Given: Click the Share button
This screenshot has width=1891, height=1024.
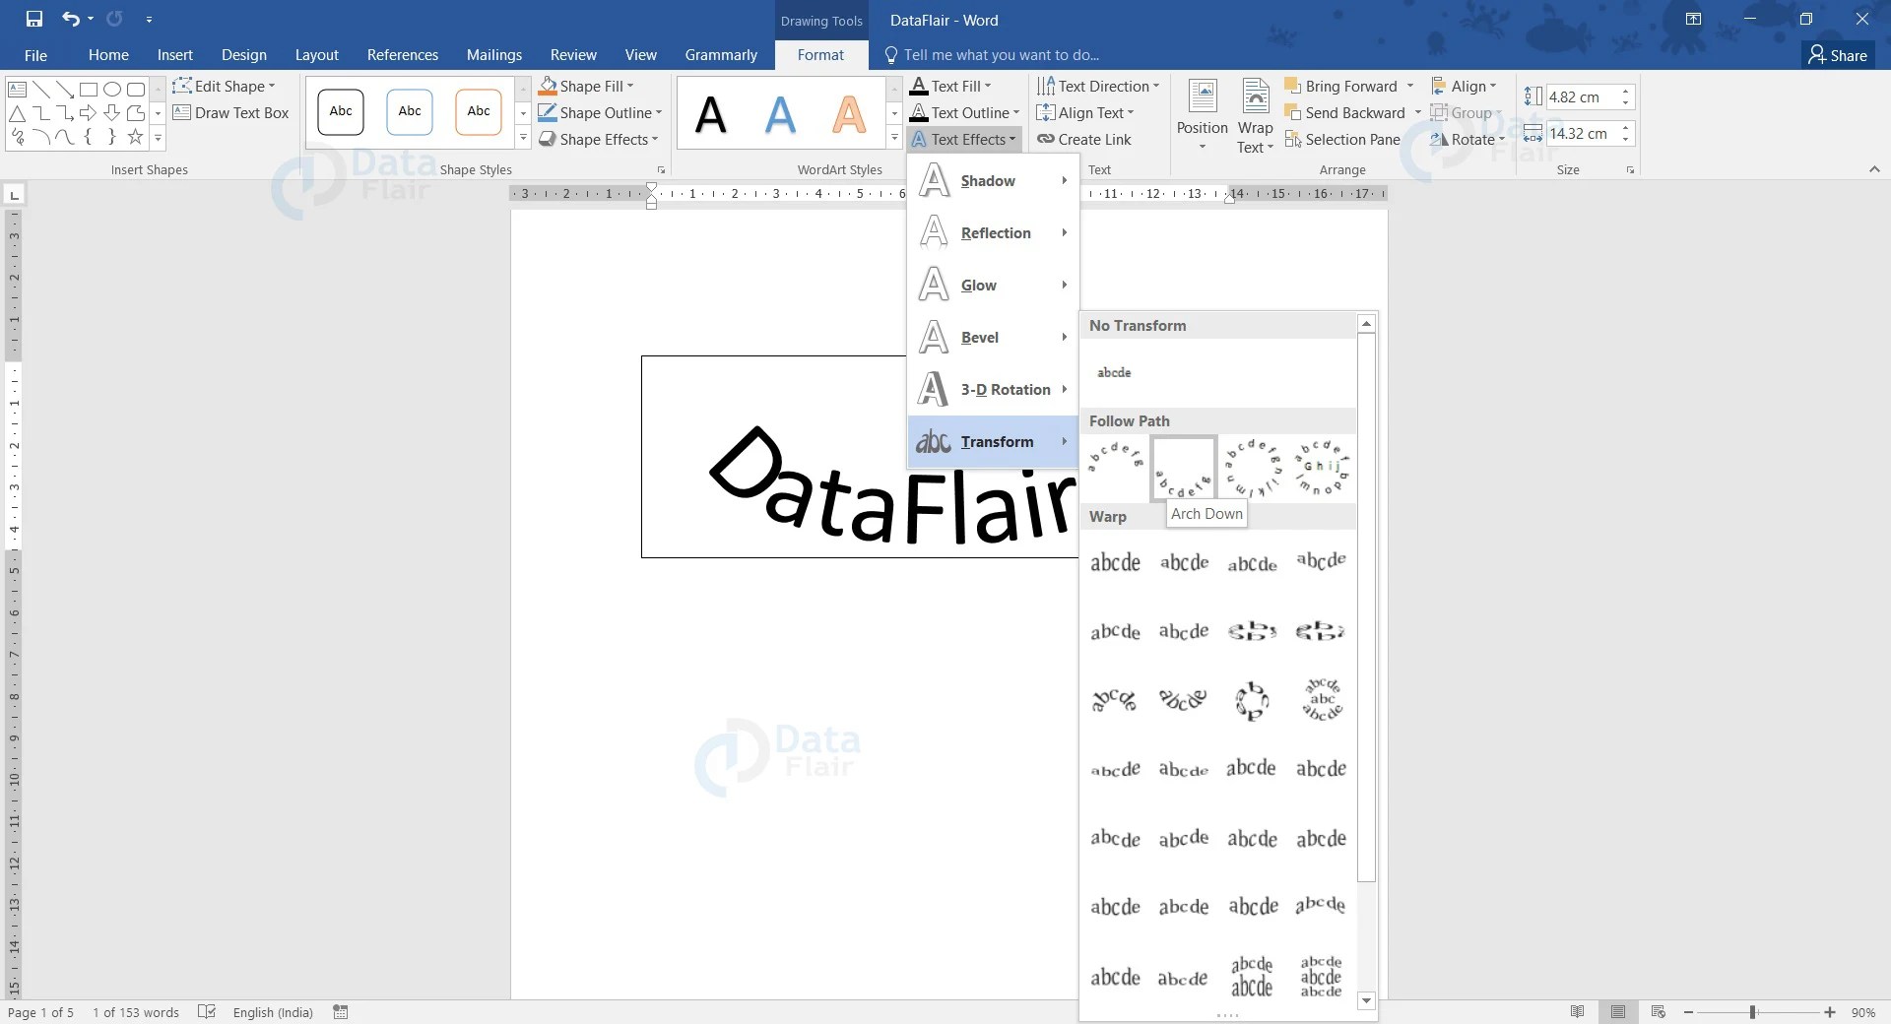Looking at the screenshot, I should 1838,55.
